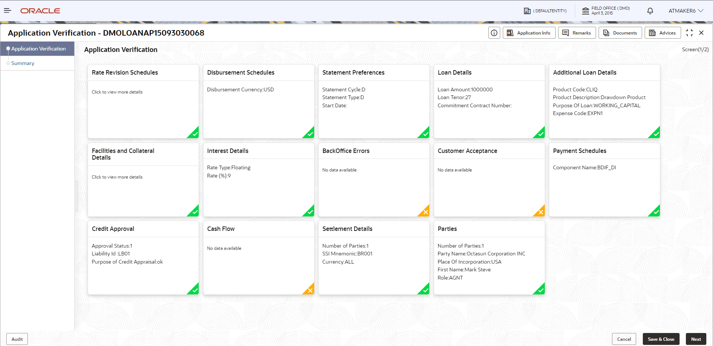Image resolution: width=713 pixels, height=346 pixels.
Task: Open the Additional Loan Details tile
Action: coord(605,101)
